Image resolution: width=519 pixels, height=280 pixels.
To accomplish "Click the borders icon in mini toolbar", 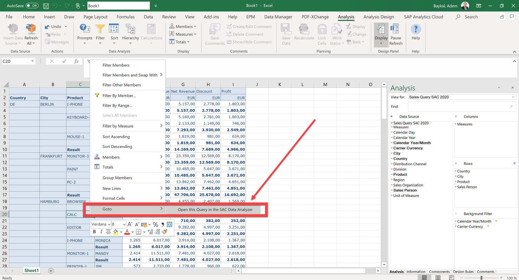I will coord(138,232).
